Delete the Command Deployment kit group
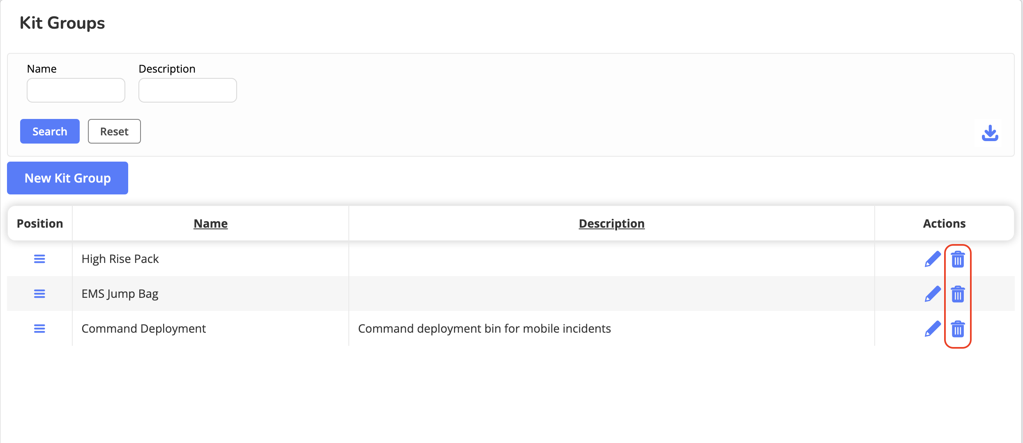1023x443 pixels. coord(958,329)
